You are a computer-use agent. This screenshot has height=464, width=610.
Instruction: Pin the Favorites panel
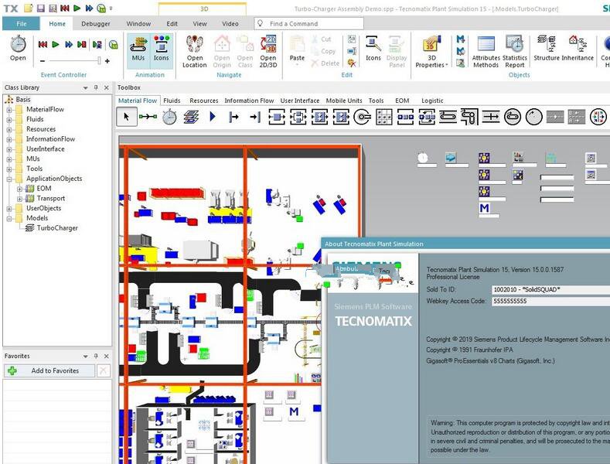pos(96,357)
